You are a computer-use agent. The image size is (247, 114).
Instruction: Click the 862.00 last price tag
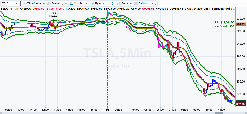click(x=241, y=104)
